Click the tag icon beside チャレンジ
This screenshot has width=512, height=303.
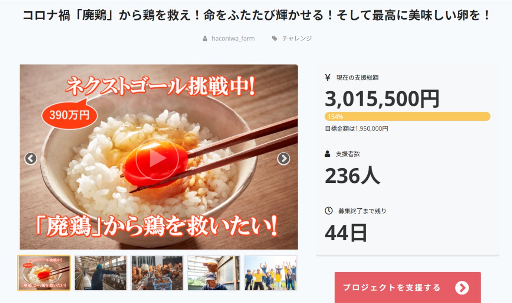click(x=274, y=38)
